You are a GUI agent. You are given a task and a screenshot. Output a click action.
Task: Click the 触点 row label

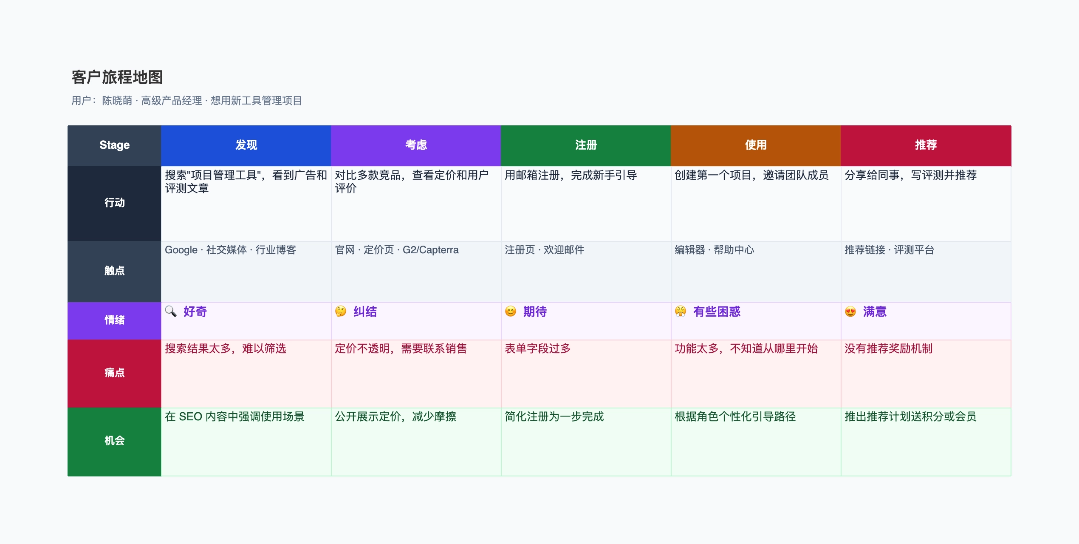pyautogui.click(x=114, y=271)
